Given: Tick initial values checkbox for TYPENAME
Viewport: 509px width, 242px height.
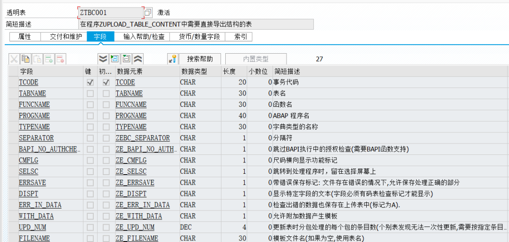Looking at the screenshot, I should (x=106, y=127).
